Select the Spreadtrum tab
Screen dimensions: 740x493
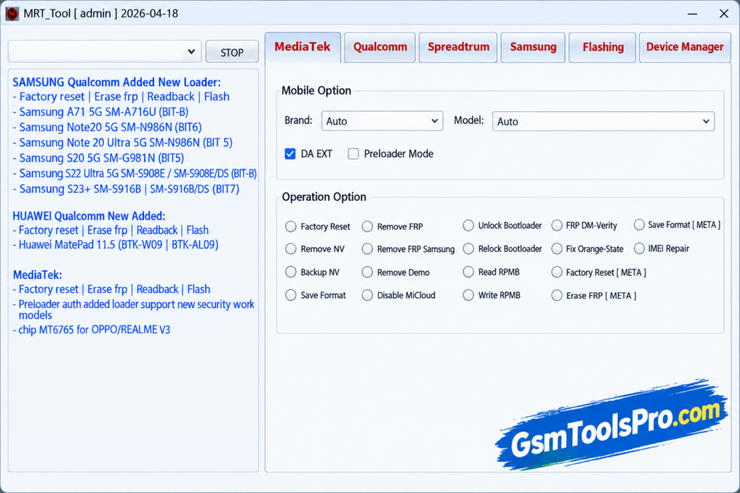[x=458, y=47]
